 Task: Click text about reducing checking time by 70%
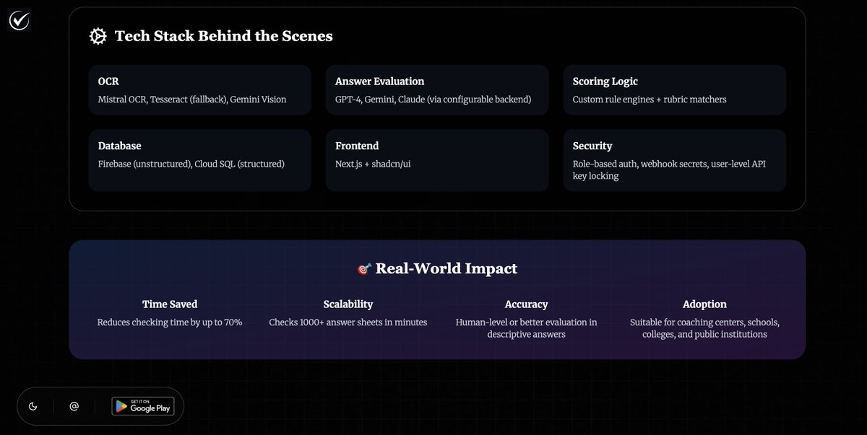170,322
